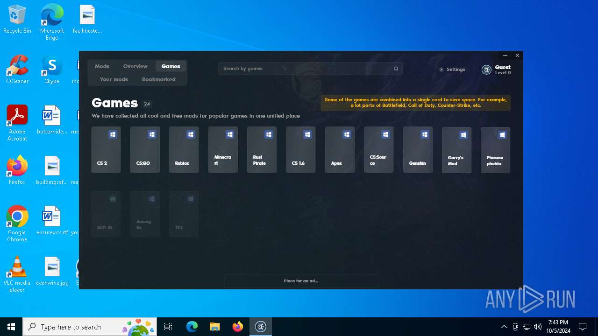Screen dimensions: 598x336
Task: Open Task View on the taskbar
Action: pyautogui.click(x=168, y=327)
